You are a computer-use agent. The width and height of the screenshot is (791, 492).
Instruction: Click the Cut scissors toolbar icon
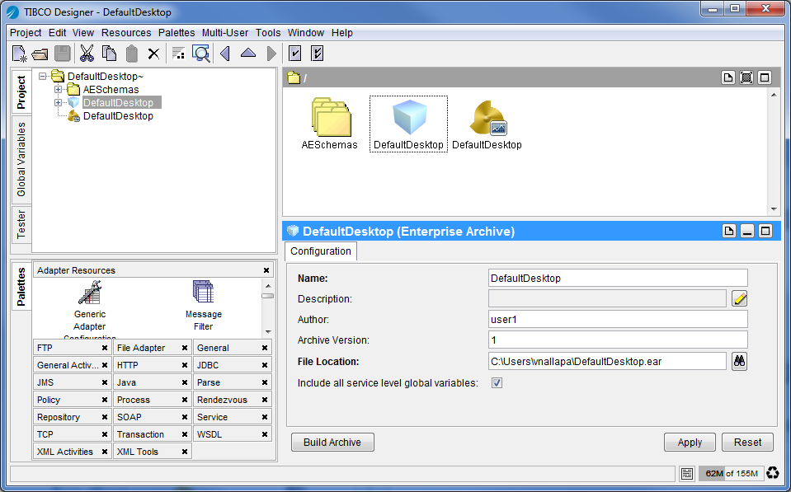coord(87,54)
